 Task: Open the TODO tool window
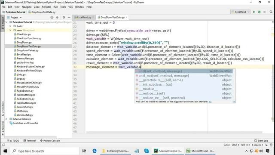(x=13, y=141)
